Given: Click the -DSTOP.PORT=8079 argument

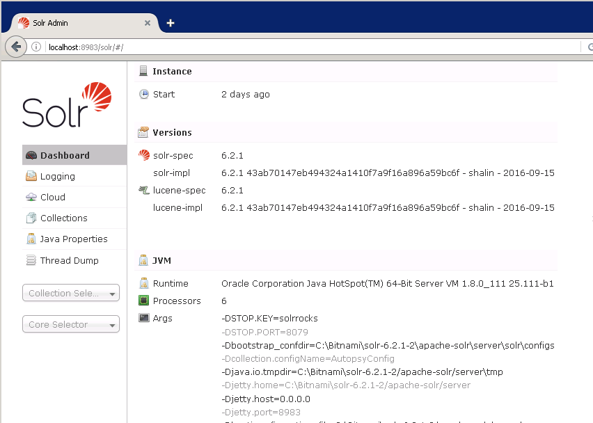Looking at the screenshot, I should point(264,333).
